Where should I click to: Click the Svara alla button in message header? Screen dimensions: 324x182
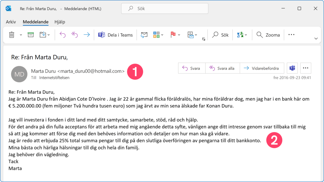222,68
